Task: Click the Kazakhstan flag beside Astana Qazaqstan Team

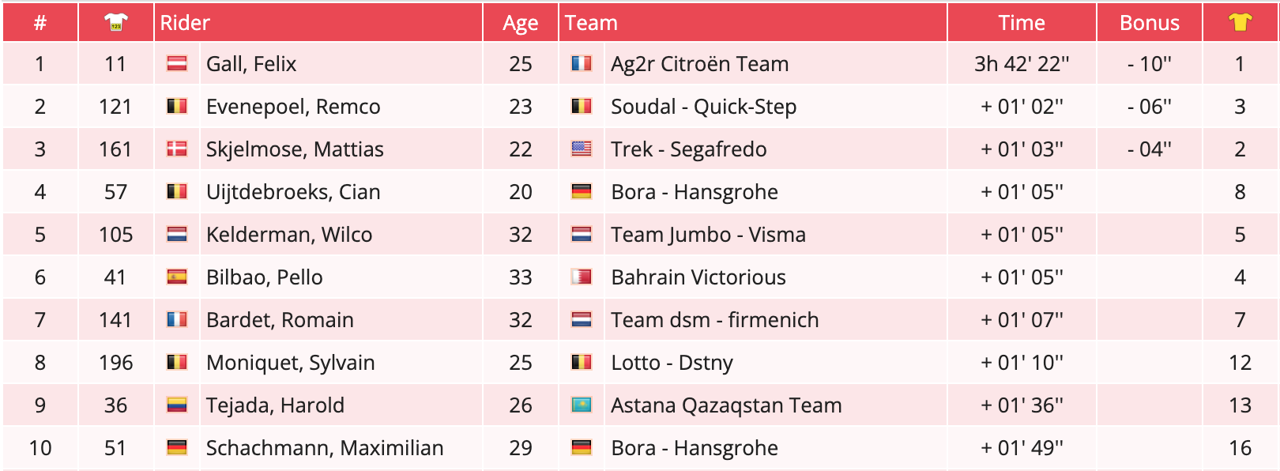Action: (582, 405)
